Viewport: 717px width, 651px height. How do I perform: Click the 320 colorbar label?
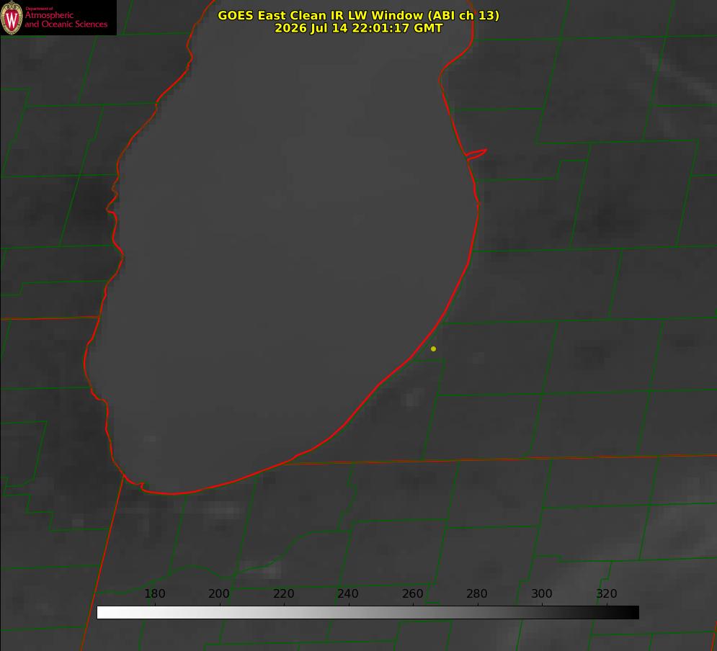[606, 593]
